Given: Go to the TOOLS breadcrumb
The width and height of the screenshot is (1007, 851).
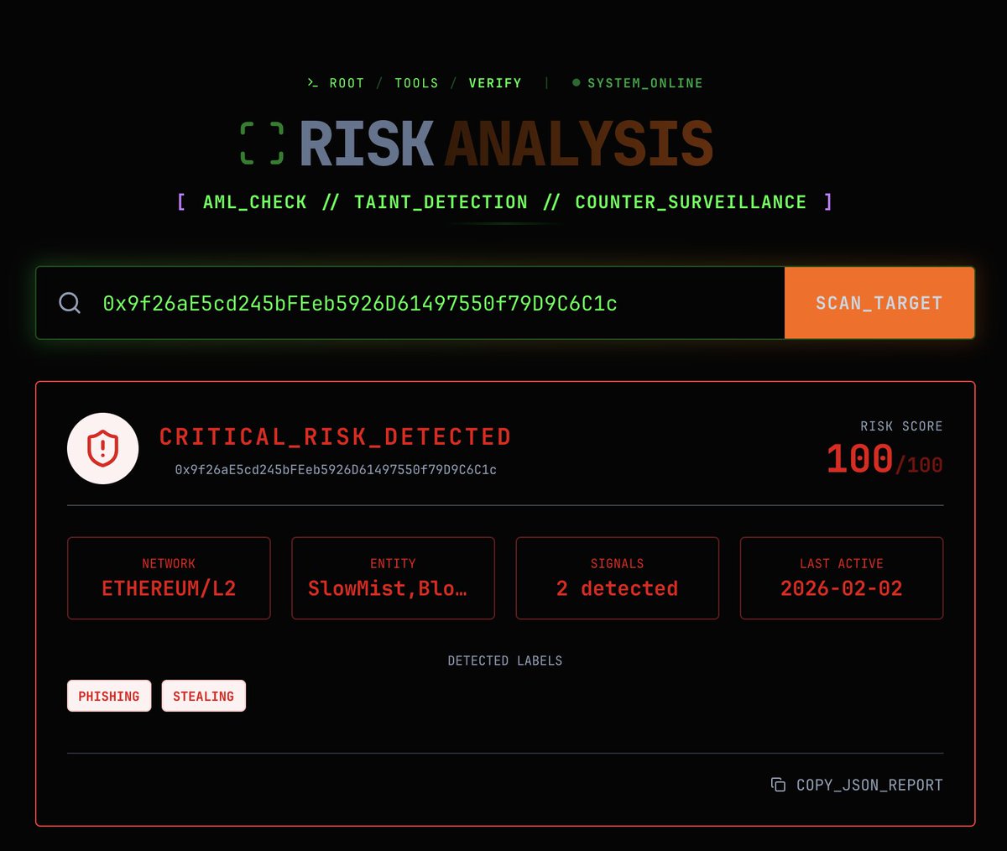Looking at the screenshot, I should (x=416, y=83).
